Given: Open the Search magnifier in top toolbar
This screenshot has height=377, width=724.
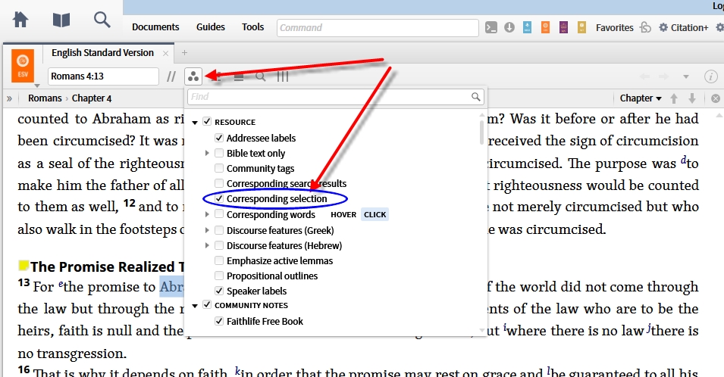Looking at the screenshot, I should click(x=102, y=20).
